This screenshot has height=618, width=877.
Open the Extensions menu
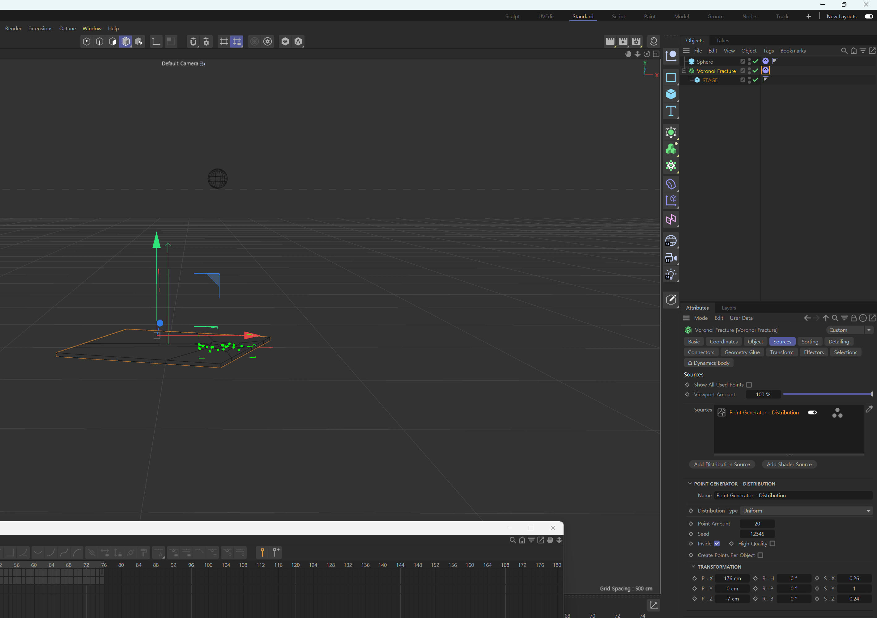[40, 29]
